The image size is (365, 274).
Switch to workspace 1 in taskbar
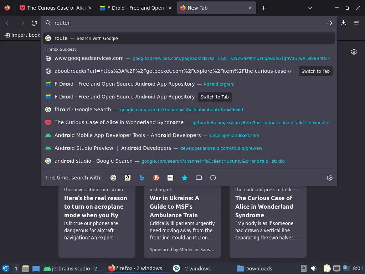pos(16,268)
